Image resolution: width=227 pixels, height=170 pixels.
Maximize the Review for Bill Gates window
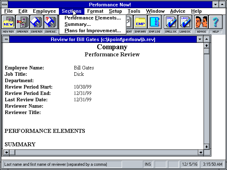pos(206,39)
